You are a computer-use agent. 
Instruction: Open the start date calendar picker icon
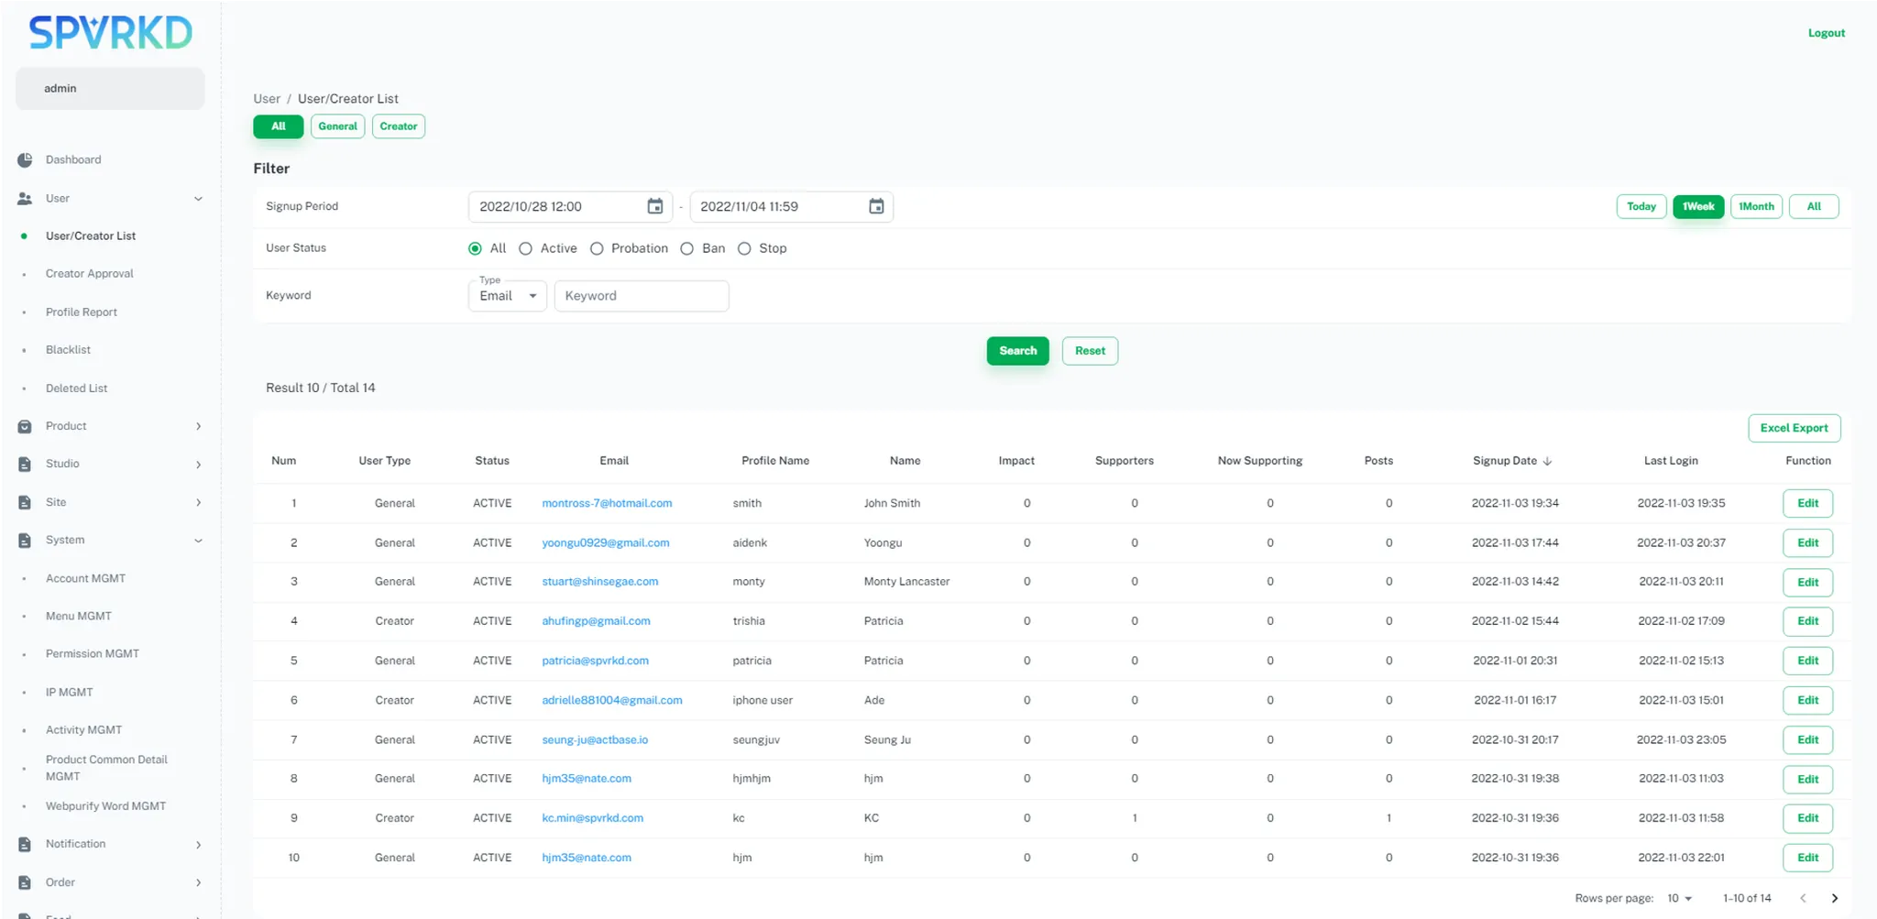[x=654, y=207]
